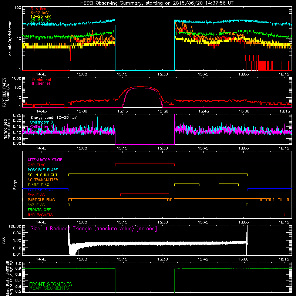Image resolution: width=296 pixels, height=296 pixels.
Task: Click the yellow '12-25 keV' legend entry
Action: [x=41, y=16]
